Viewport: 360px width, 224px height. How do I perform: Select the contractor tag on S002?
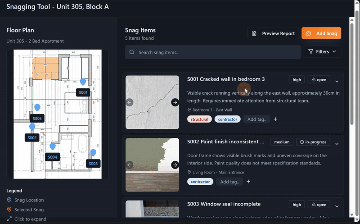click(200, 182)
